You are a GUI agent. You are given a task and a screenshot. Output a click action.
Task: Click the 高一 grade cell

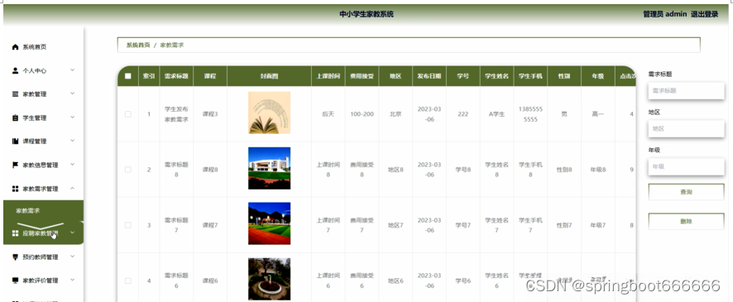[x=597, y=114]
